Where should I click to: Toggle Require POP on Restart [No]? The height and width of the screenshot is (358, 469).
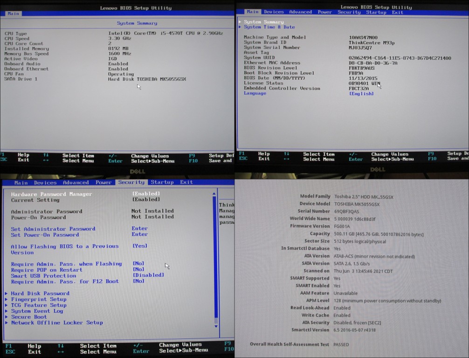pyautogui.click(x=138, y=269)
